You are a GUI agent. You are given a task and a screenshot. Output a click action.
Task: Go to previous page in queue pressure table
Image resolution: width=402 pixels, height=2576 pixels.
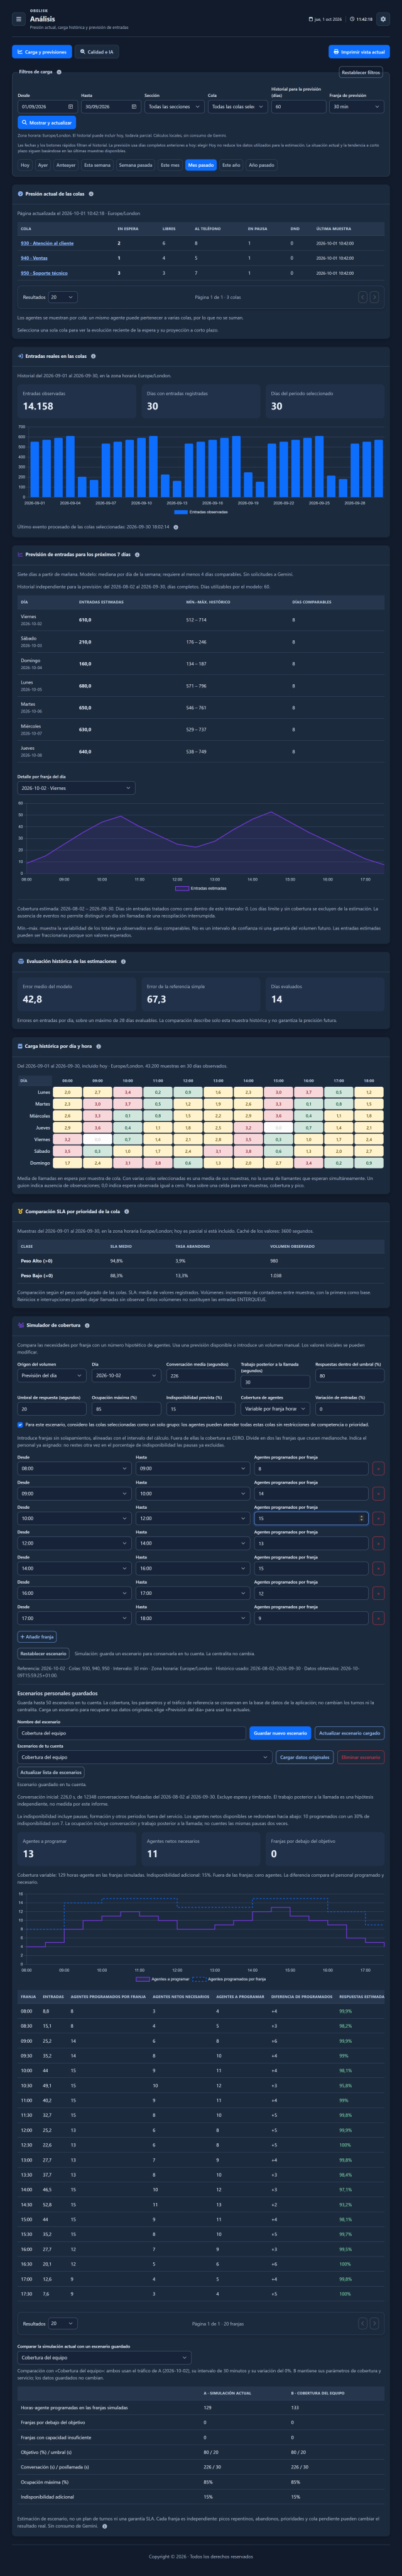364,297
